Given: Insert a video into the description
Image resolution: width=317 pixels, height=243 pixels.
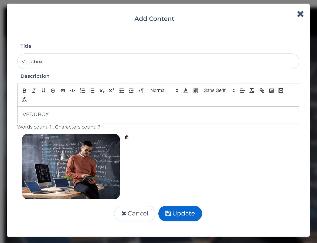Looking at the screenshot, I should 281,91.
